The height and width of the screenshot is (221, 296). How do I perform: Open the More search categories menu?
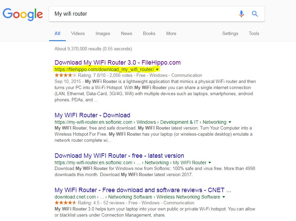click(x=171, y=34)
